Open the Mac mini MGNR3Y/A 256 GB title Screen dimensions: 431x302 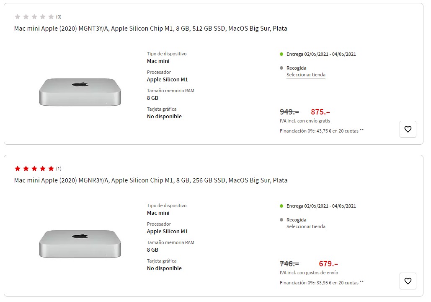151,180
